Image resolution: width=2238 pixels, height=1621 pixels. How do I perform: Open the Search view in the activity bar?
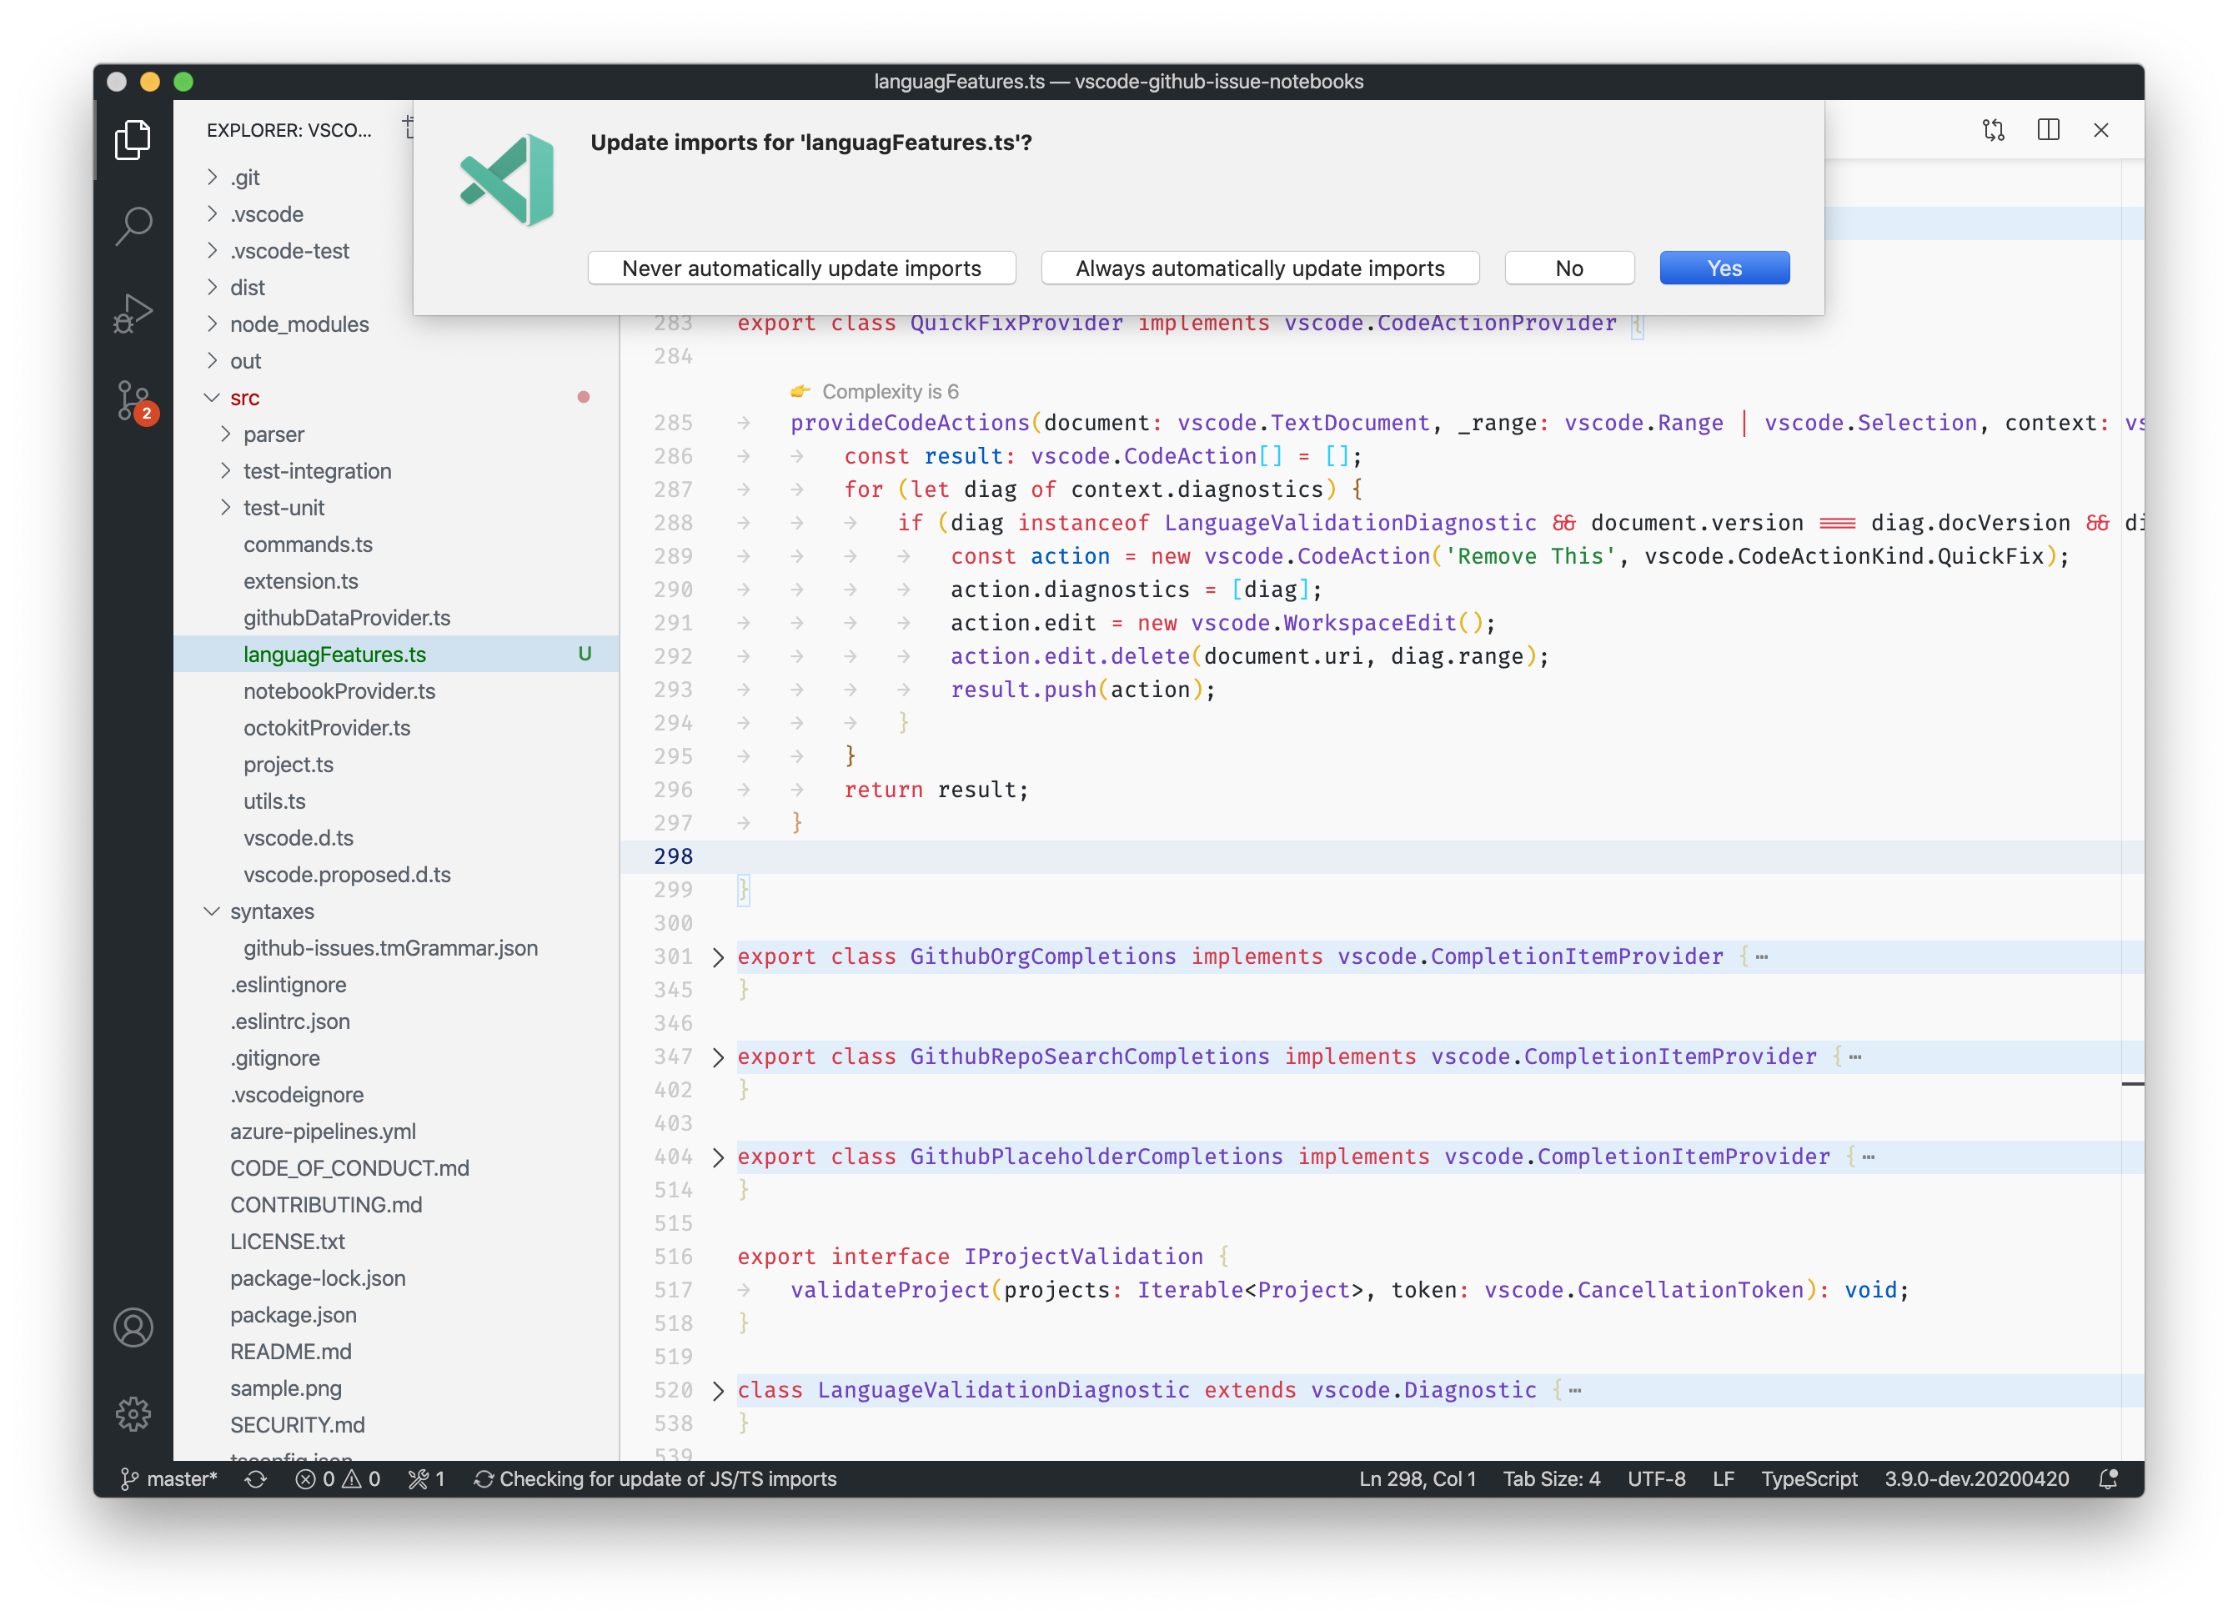coord(133,226)
